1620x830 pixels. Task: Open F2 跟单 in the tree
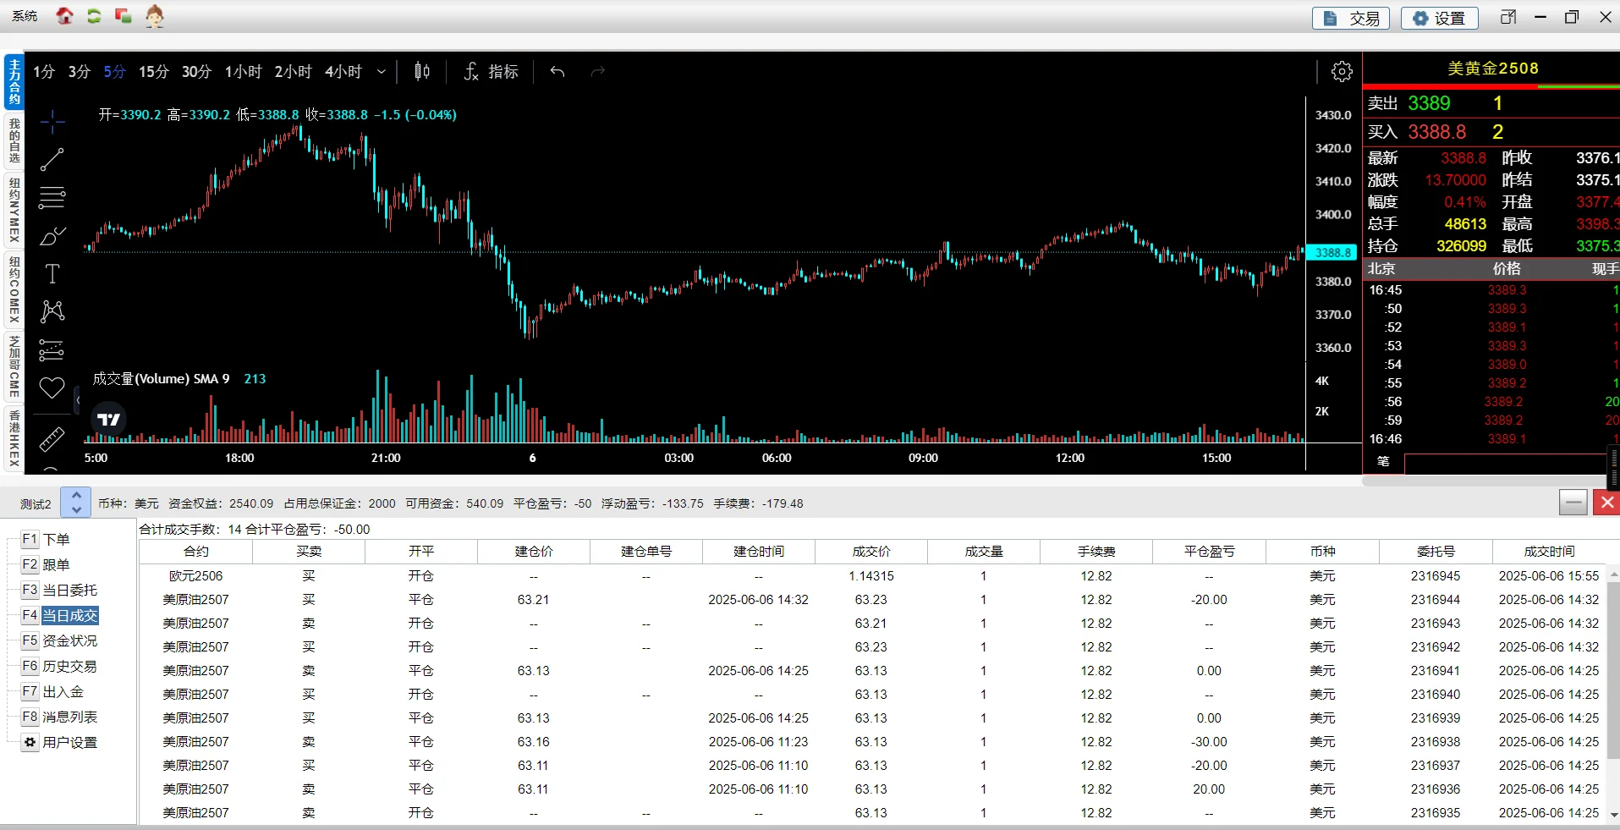pyautogui.click(x=46, y=565)
